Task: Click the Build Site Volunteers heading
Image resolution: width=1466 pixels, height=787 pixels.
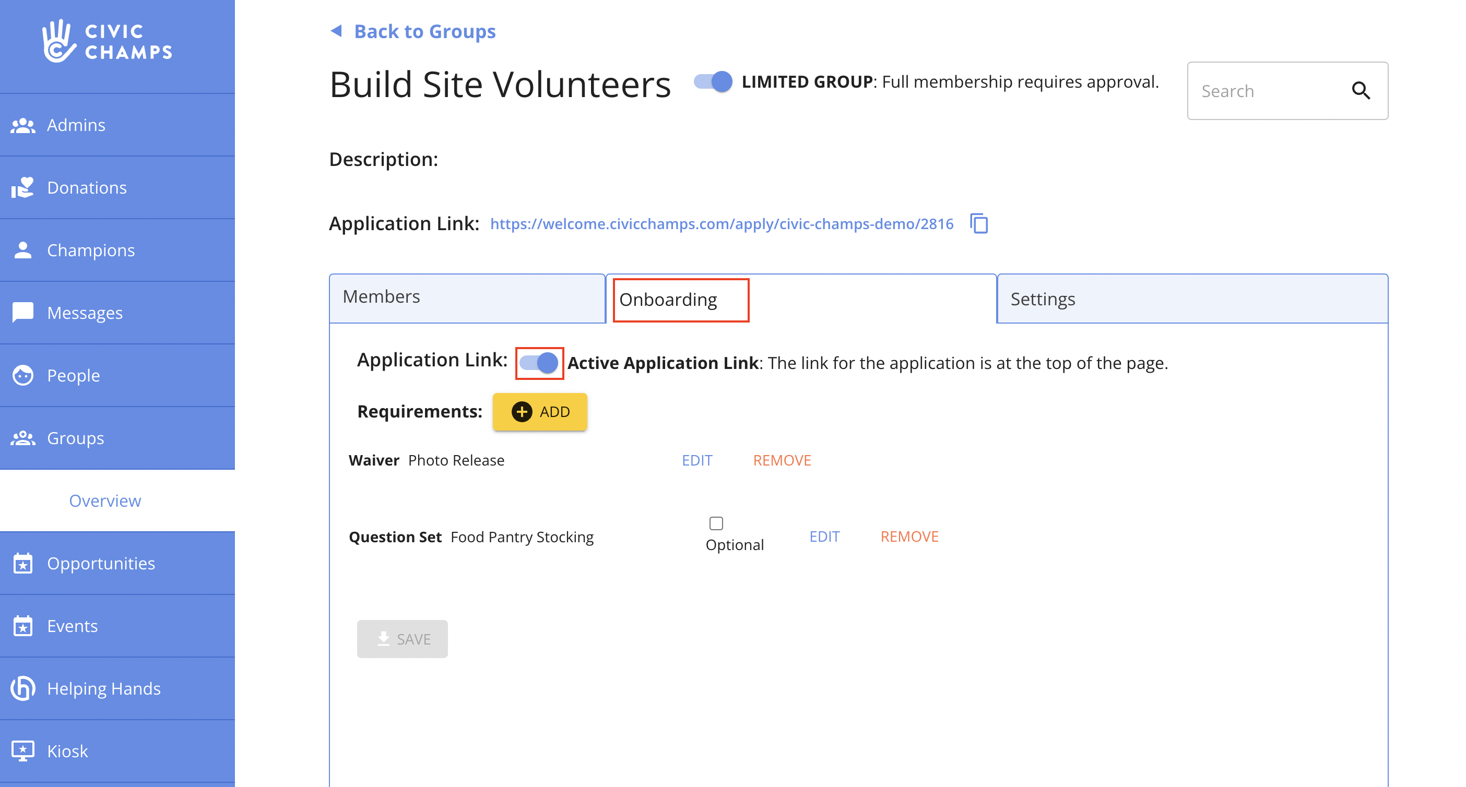Action: [500, 84]
